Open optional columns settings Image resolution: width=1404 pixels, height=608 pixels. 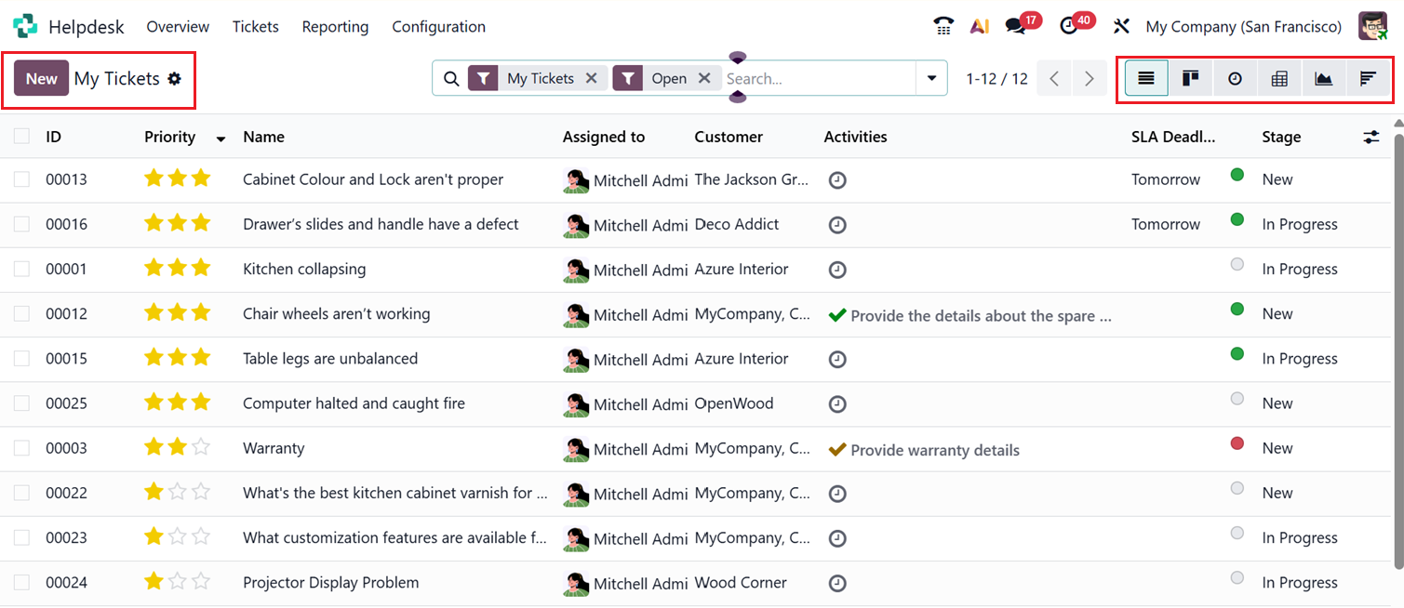(x=1371, y=137)
